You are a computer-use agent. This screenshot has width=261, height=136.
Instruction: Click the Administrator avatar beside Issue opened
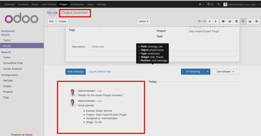72,103
